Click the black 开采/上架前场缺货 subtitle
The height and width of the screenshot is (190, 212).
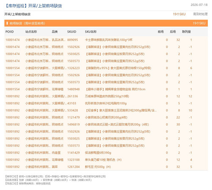pos(17,14)
